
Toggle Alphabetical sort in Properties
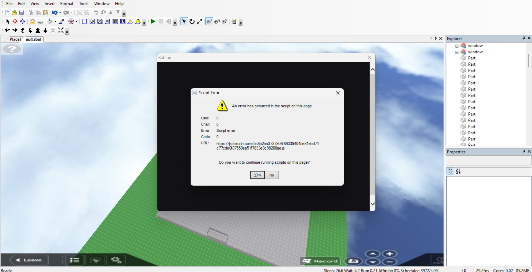458,171
